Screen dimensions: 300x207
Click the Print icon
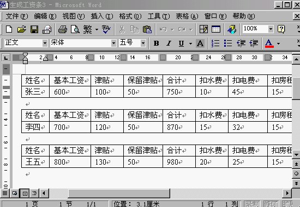pyautogui.click(x=62, y=29)
